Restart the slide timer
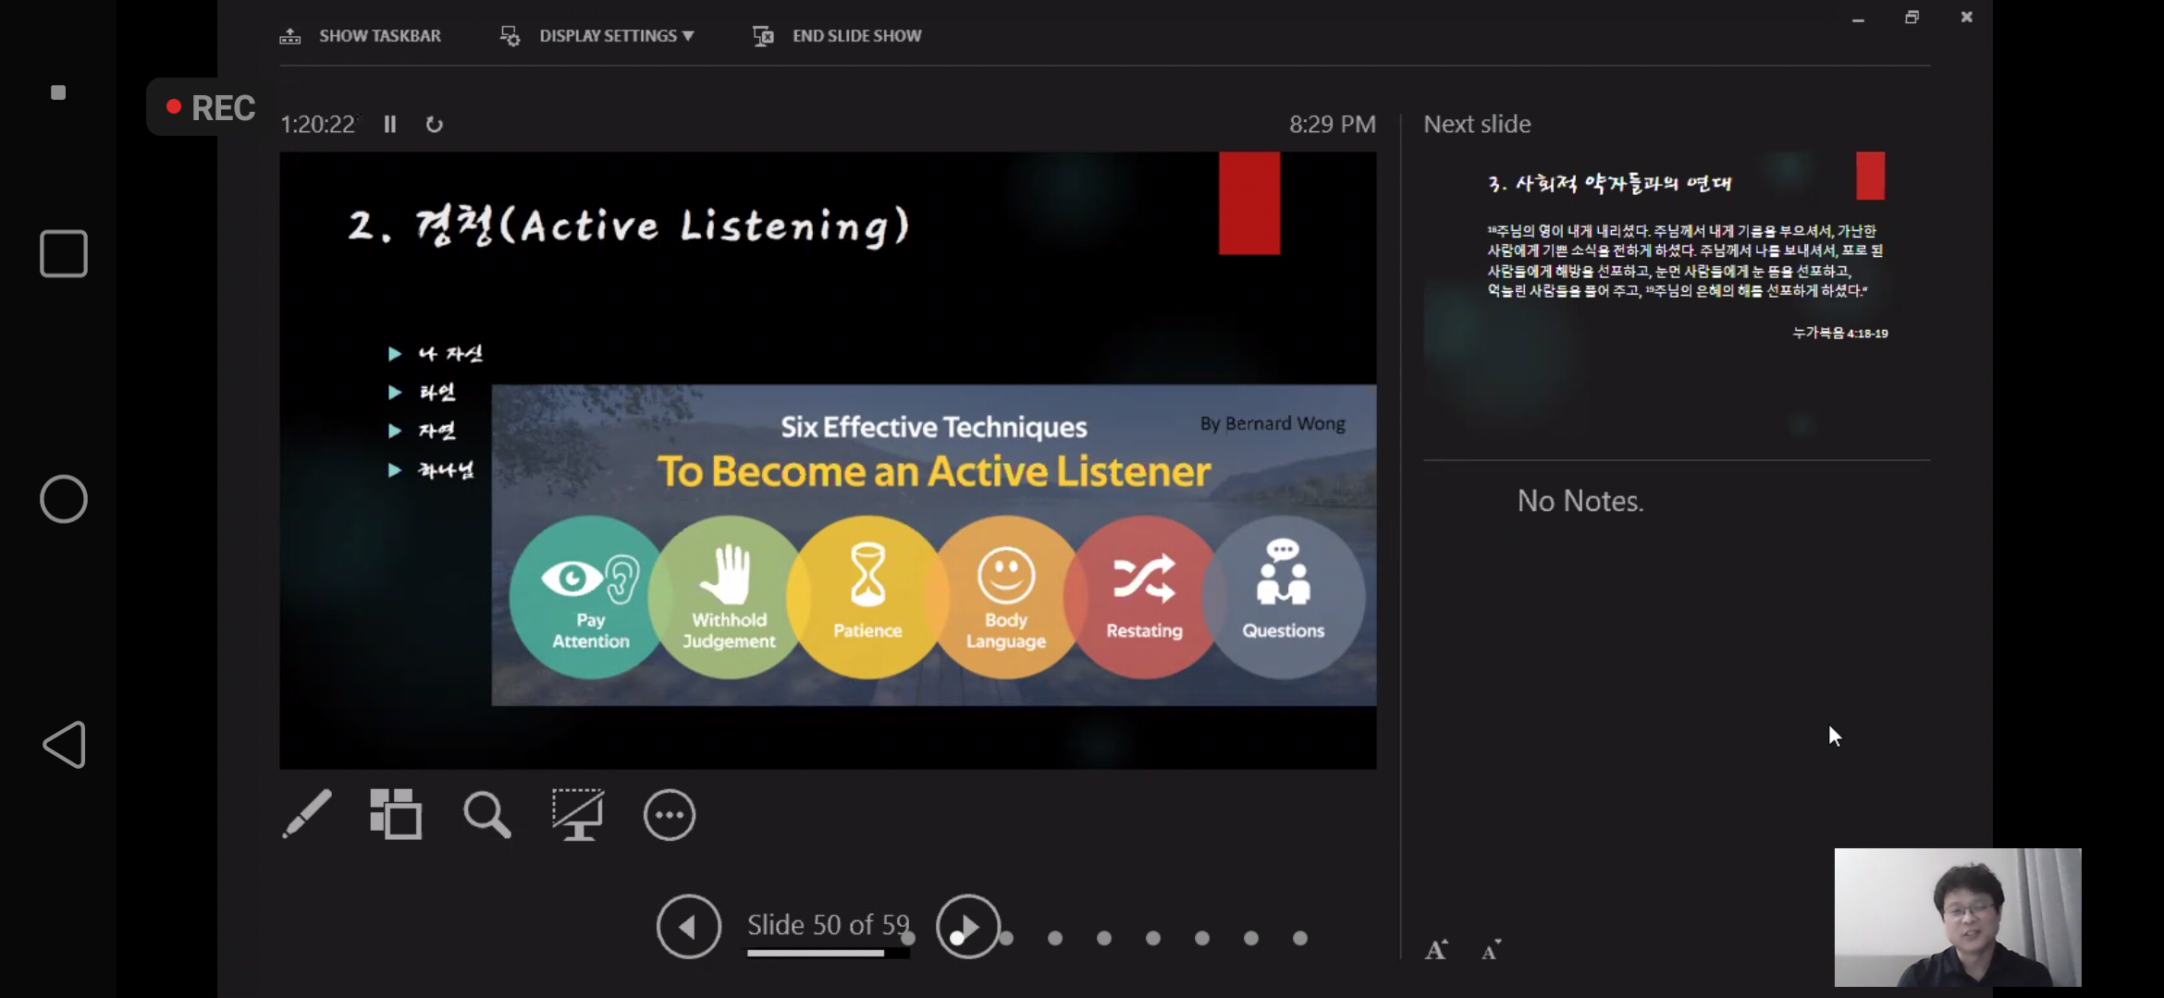 pyautogui.click(x=434, y=124)
